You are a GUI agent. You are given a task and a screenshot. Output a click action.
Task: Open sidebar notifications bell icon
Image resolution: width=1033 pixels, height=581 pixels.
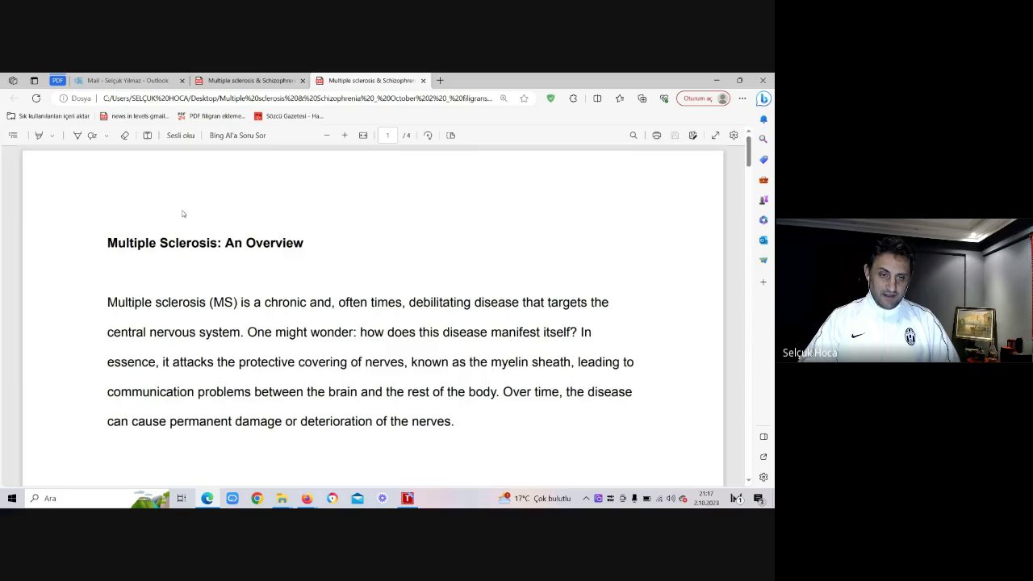[763, 119]
